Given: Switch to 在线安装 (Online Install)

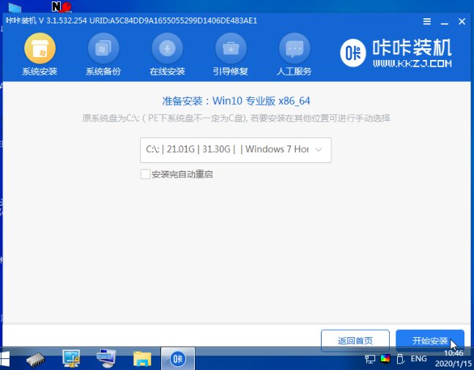Looking at the screenshot, I should (x=167, y=56).
